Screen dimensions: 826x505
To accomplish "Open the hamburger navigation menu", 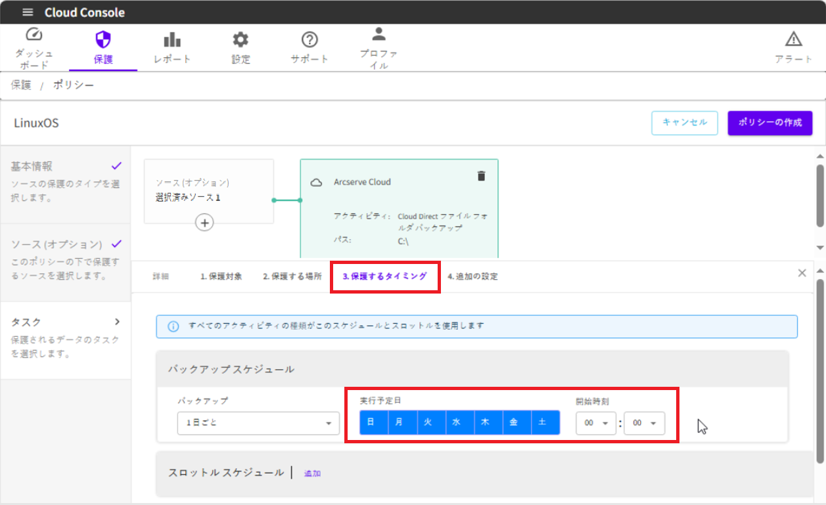I will [28, 12].
